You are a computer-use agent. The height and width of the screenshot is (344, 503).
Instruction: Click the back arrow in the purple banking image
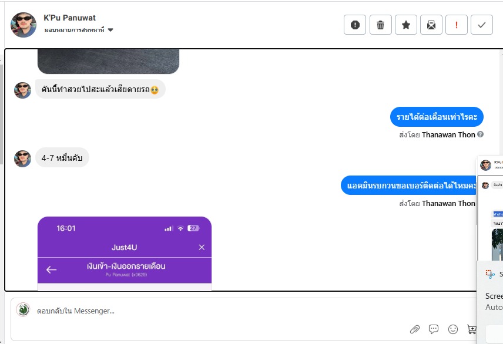(x=51, y=269)
